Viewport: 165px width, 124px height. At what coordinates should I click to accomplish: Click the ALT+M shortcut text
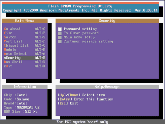coord(40,50)
